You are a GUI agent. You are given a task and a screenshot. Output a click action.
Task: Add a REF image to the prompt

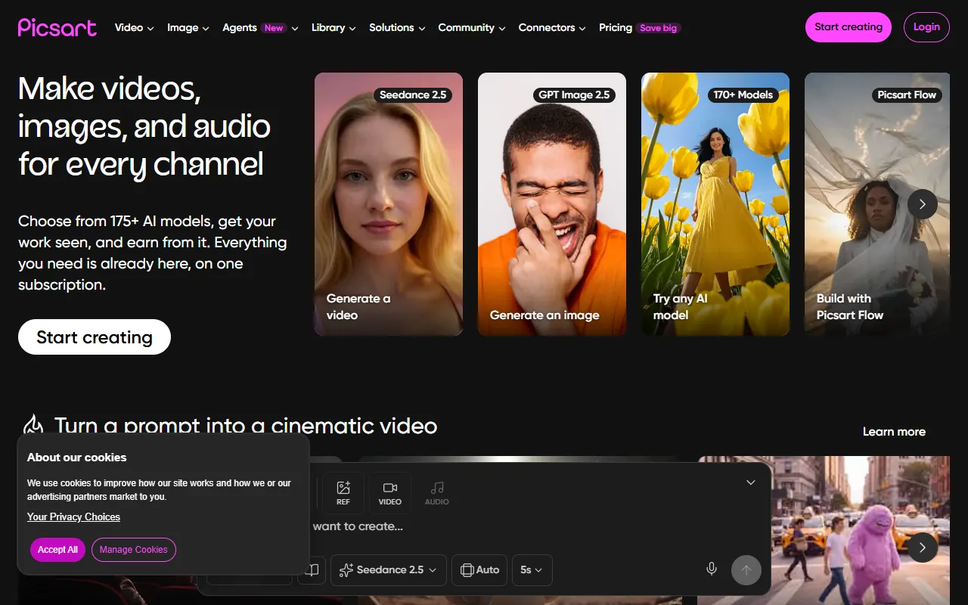(343, 493)
